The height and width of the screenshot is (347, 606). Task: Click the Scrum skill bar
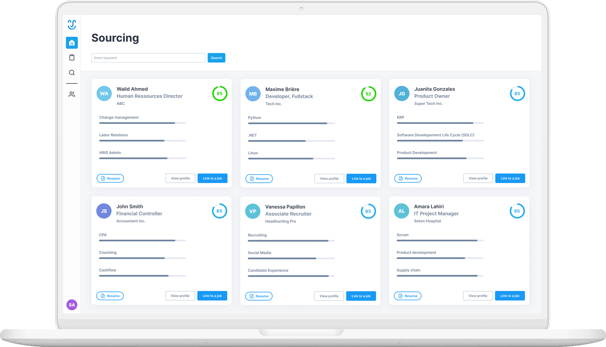point(440,240)
